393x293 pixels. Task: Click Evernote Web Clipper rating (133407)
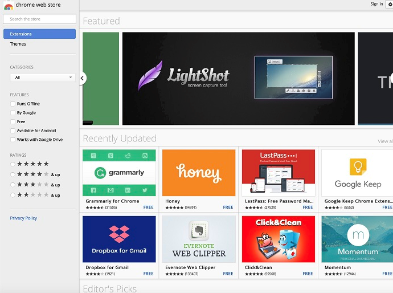pos(174,274)
